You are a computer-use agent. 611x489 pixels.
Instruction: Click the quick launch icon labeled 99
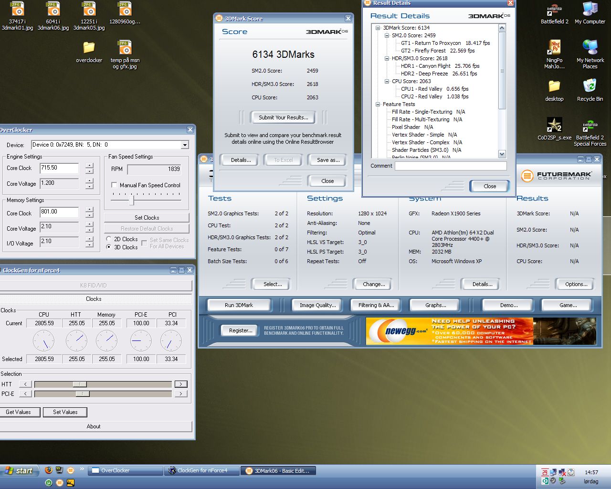point(59,470)
